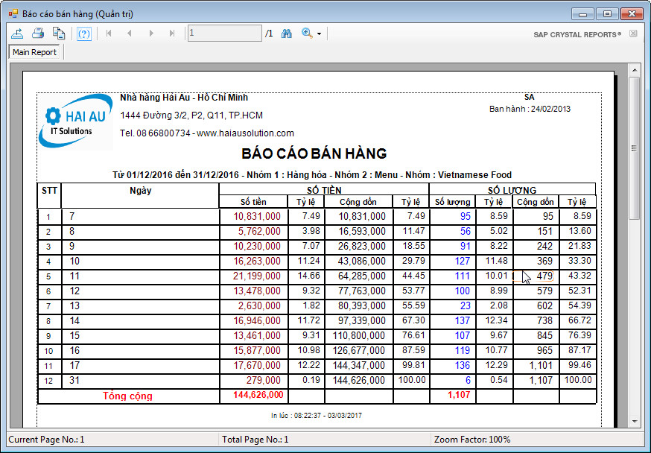Click cumulative amount '16,593,000'

[x=362, y=231]
